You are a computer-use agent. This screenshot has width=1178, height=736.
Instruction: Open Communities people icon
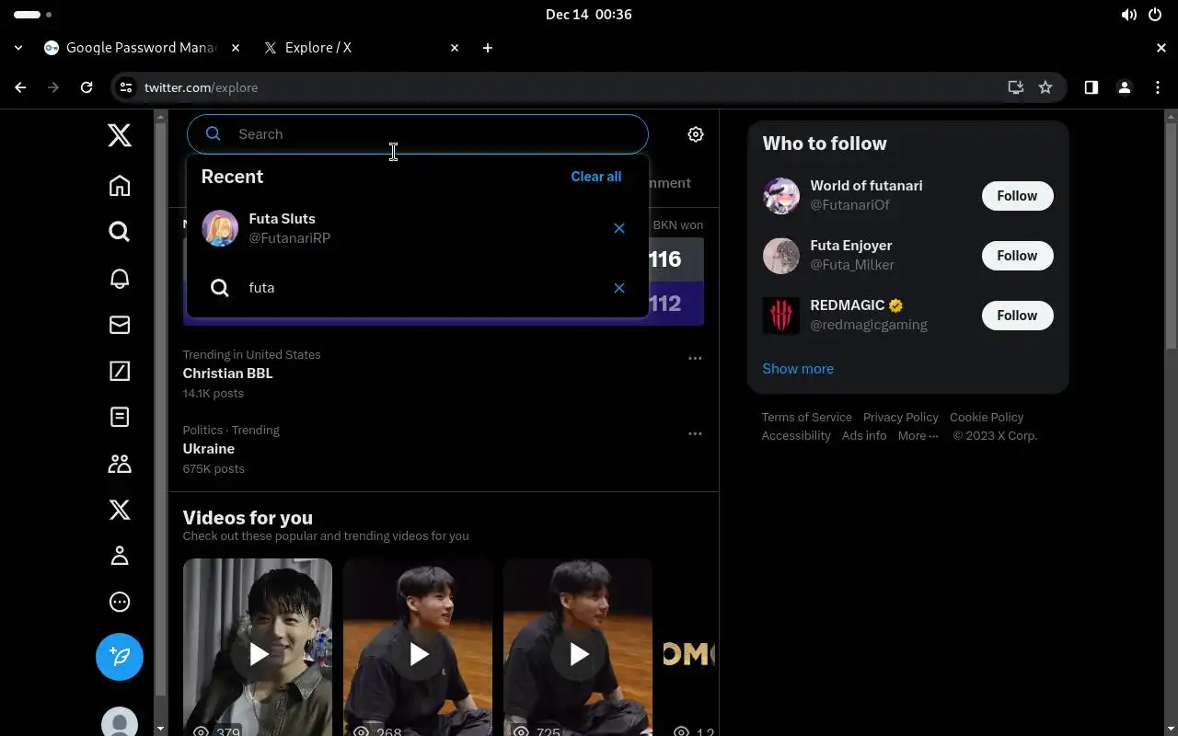pyautogui.click(x=120, y=464)
